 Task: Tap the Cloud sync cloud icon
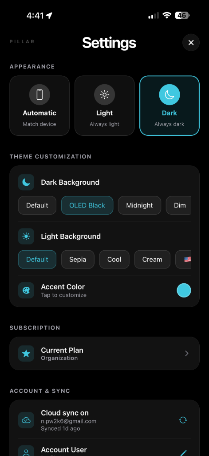point(26,420)
